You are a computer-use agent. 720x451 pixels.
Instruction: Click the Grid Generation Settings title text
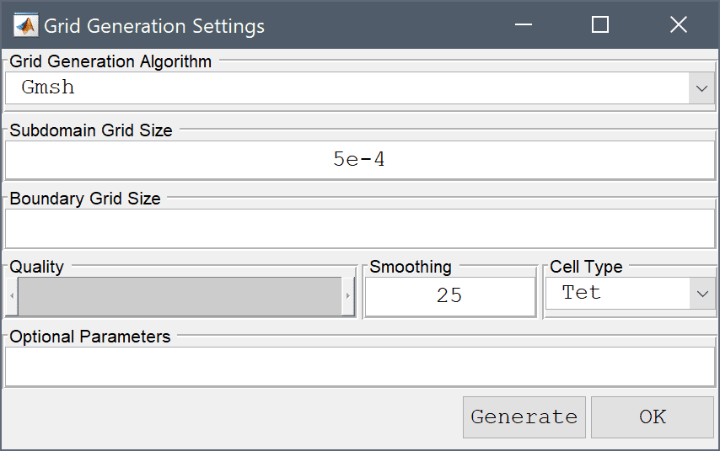coord(154,26)
